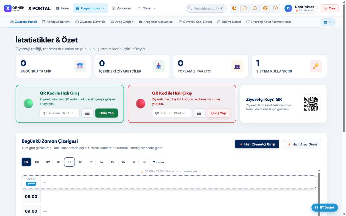Open Ajandam

coord(121,8)
